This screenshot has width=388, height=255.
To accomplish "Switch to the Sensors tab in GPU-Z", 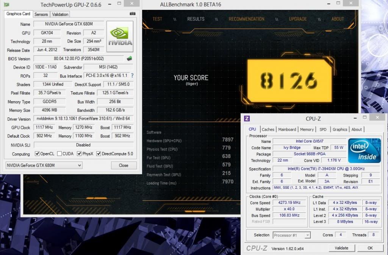I will (x=41, y=14).
